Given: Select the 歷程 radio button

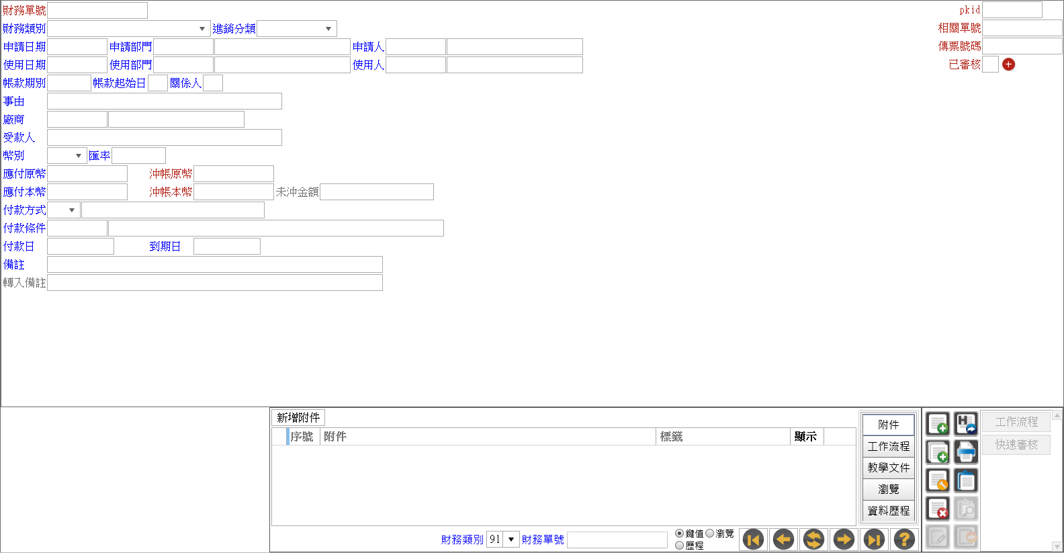Looking at the screenshot, I should 679,546.
